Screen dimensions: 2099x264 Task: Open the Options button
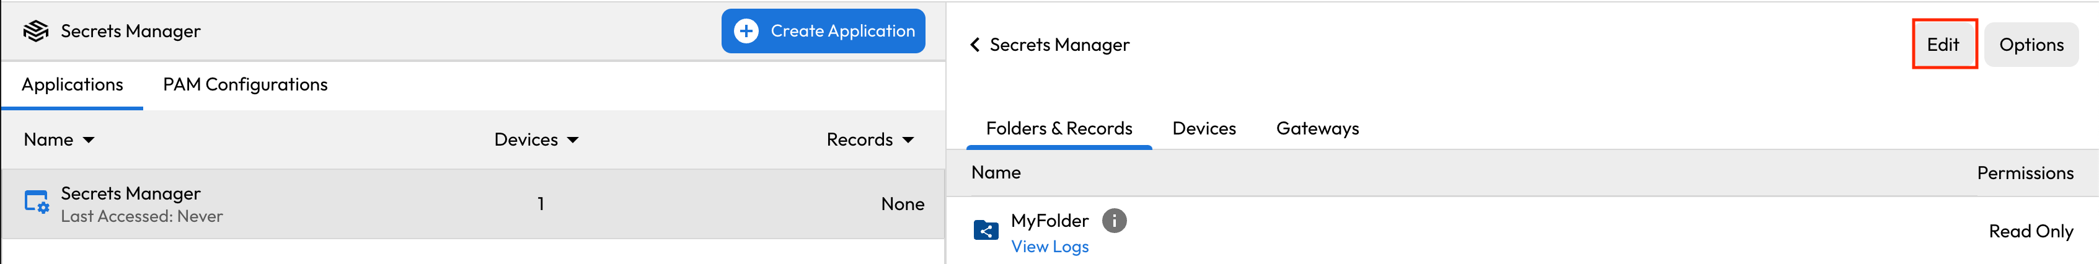click(x=2031, y=45)
